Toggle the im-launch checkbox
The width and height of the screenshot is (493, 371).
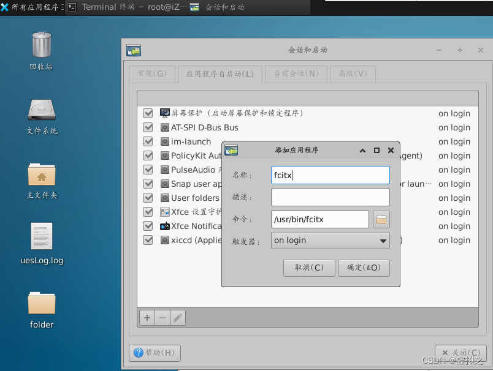coord(148,141)
